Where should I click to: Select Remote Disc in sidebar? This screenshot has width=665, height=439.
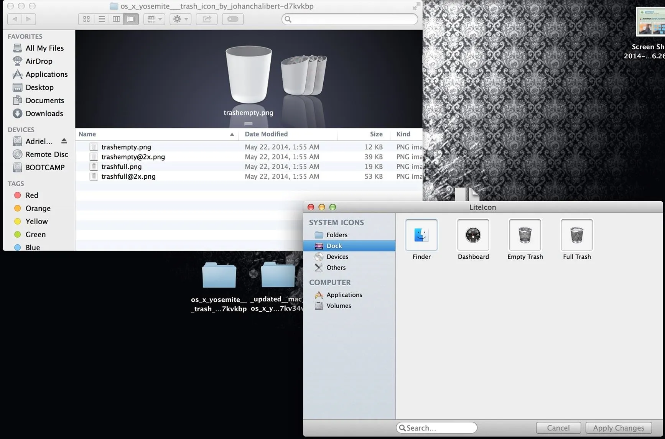coord(40,154)
